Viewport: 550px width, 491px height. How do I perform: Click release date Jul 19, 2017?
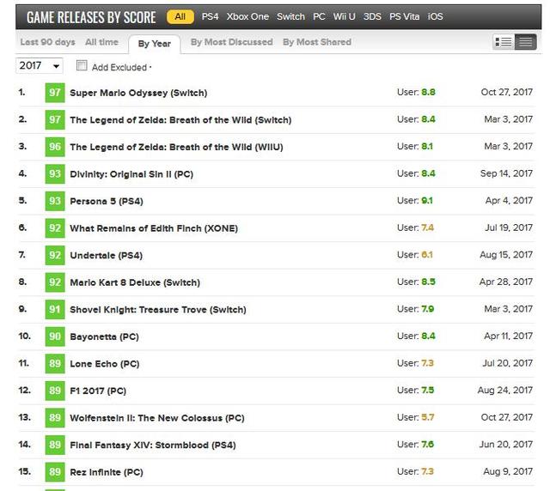click(x=509, y=227)
